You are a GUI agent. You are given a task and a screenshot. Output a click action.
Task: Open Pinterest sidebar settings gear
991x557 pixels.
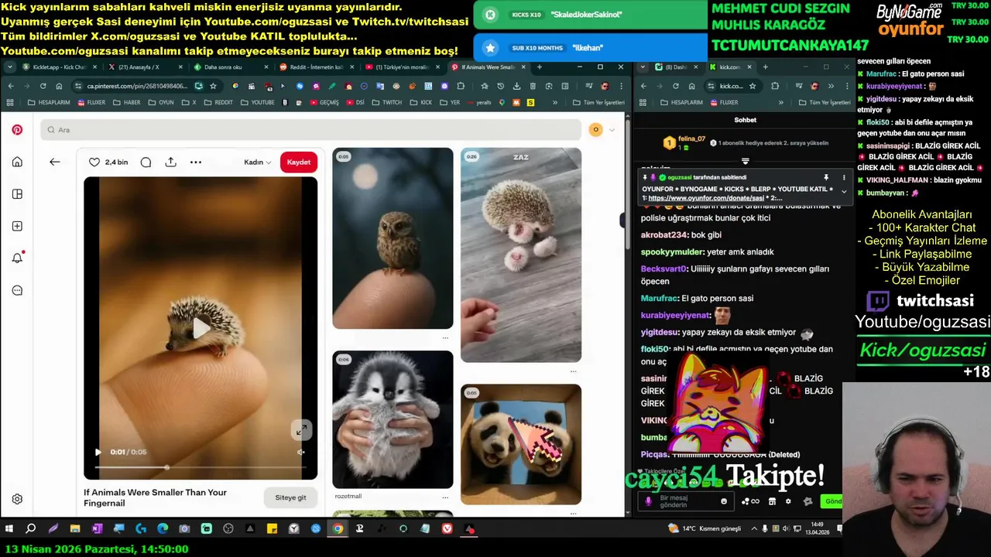17,500
